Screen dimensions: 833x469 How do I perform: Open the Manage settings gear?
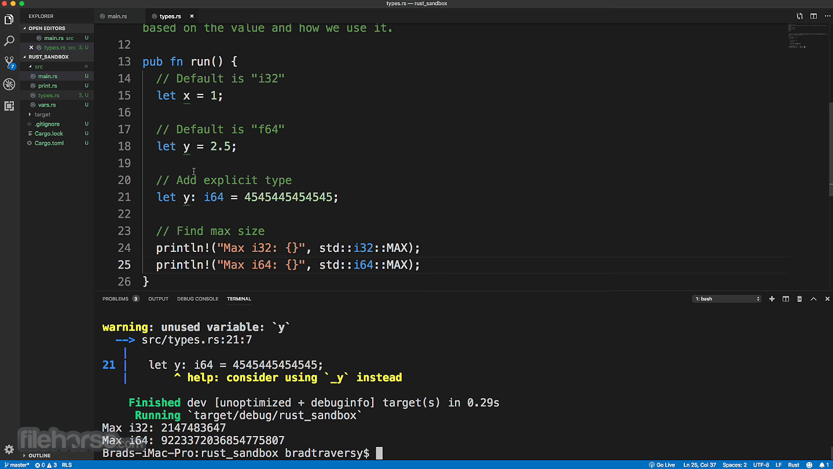click(9, 449)
